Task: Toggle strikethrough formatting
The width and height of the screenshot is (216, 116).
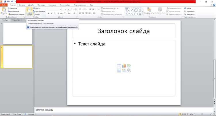Action: (61, 13)
